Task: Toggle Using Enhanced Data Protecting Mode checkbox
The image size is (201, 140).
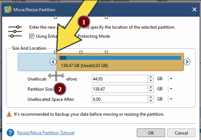Action: pos(32,36)
